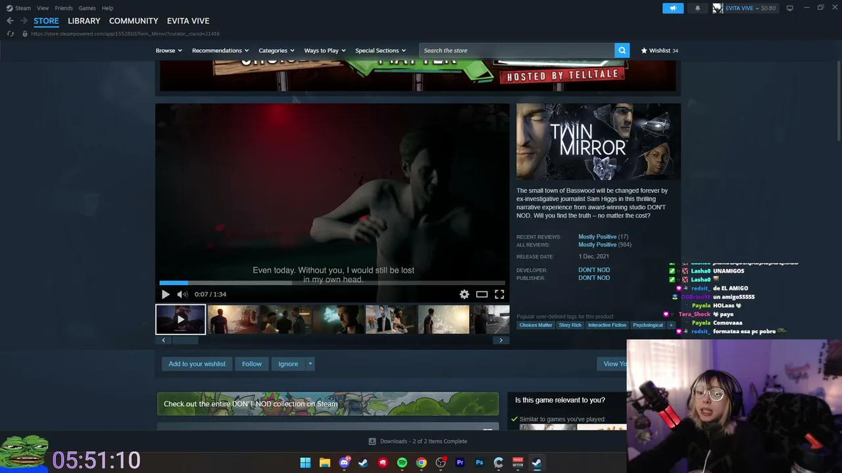Open the DON'T NOD collection banner
Screen dimensions: 842x473
[x=328, y=404]
